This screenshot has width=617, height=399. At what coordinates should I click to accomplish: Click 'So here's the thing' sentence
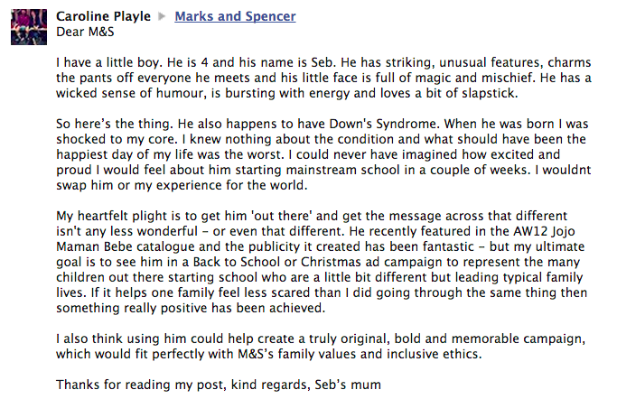(115, 125)
